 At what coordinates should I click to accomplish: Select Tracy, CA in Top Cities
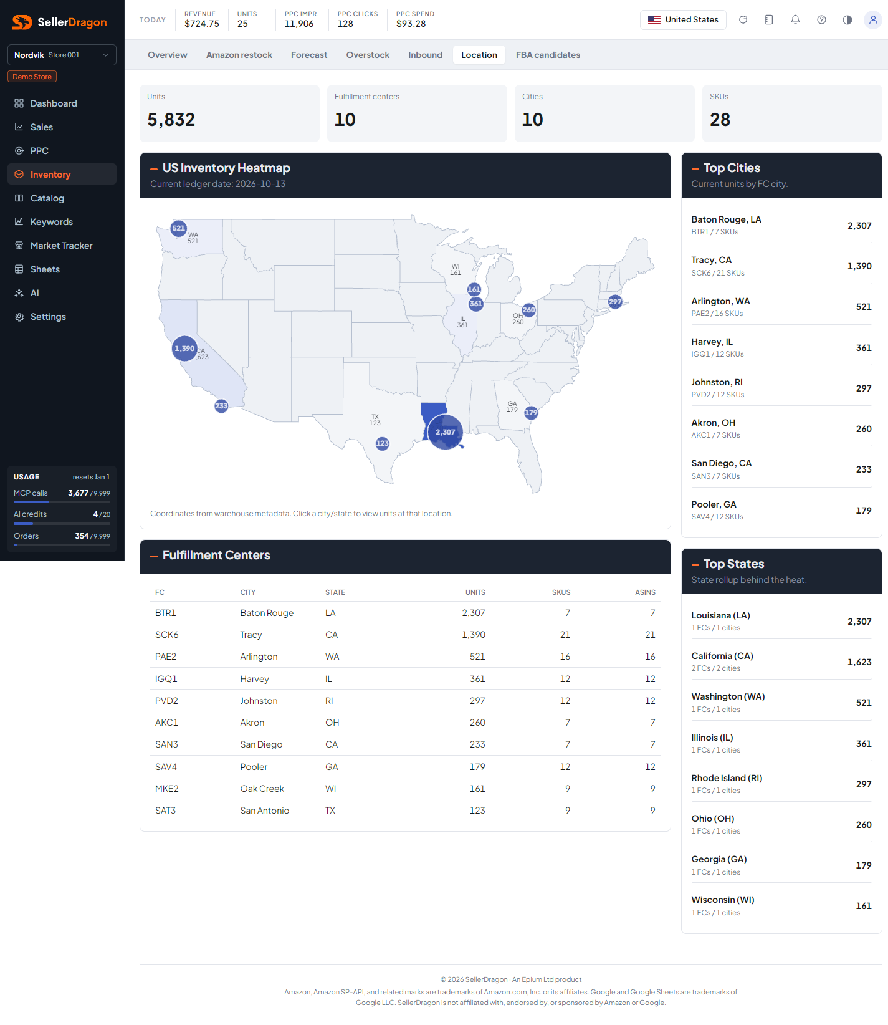click(x=781, y=266)
